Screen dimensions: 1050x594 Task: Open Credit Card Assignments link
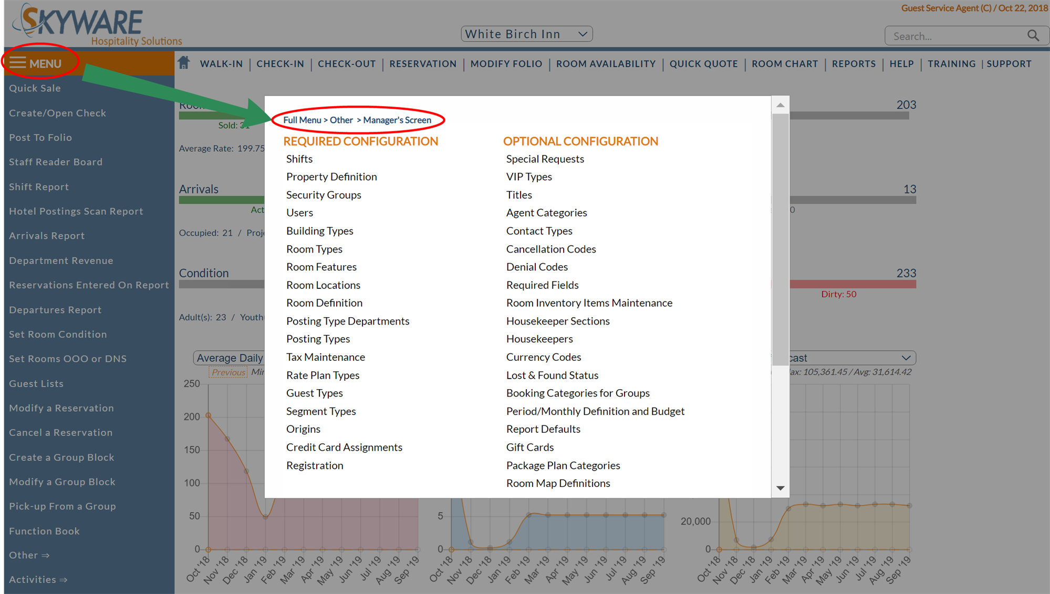pyautogui.click(x=344, y=447)
